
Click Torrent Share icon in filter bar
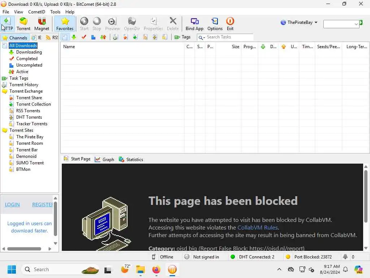pos(125,37)
